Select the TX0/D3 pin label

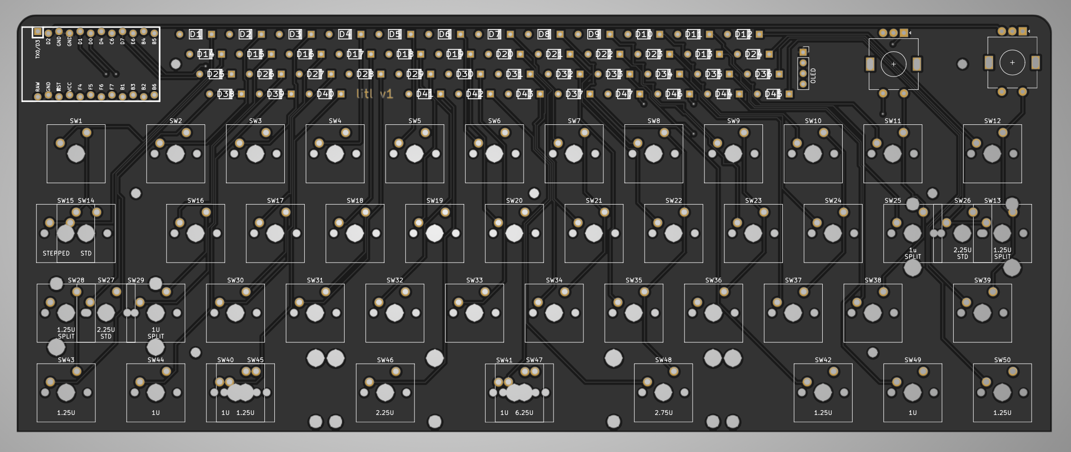pyautogui.click(x=38, y=49)
